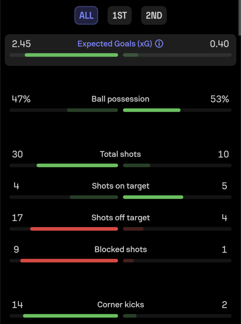Screen dimensions: 241x324
Task: Click the home Blocked shots red bar
Action: pyautogui.click(x=69, y=261)
